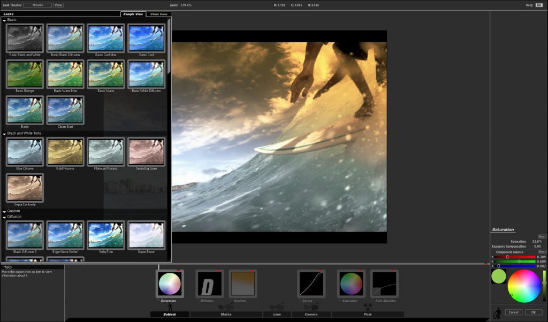Select the Post Saturation tool icon

pyautogui.click(x=351, y=283)
